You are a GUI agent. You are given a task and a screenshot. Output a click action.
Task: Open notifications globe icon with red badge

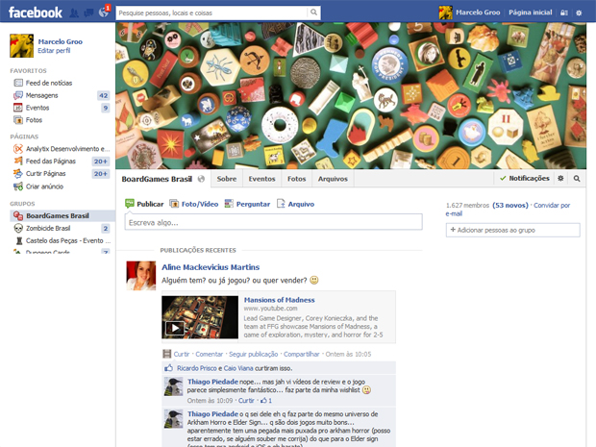pyautogui.click(x=103, y=12)
